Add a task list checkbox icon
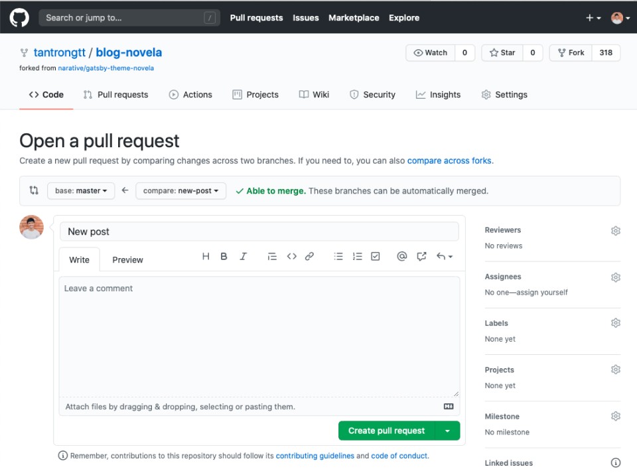This screenshot has width=637, height=475. (376, 256)
